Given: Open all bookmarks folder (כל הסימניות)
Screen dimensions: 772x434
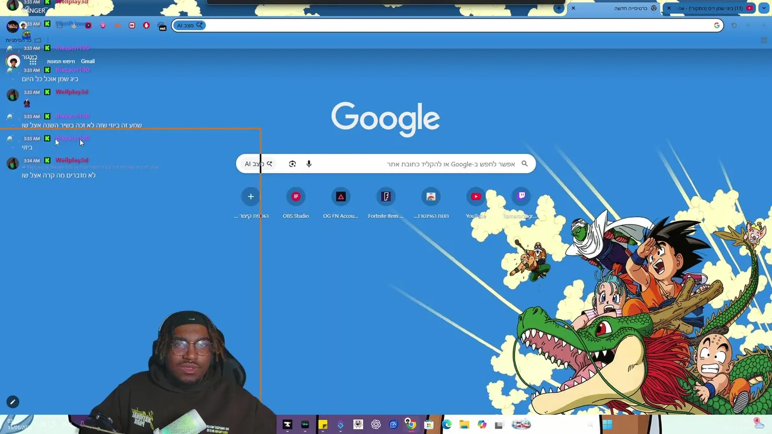Looking at the screenshot, I should 23,40.
